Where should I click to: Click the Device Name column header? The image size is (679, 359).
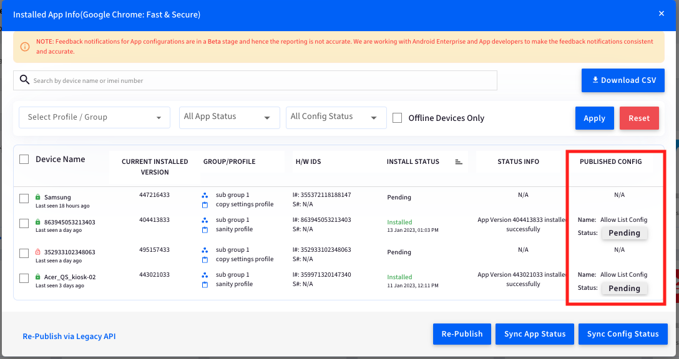coord(60,159)
